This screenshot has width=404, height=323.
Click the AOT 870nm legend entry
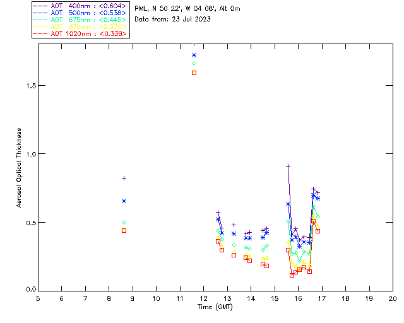pyautogui.click(x=80, y=26)
